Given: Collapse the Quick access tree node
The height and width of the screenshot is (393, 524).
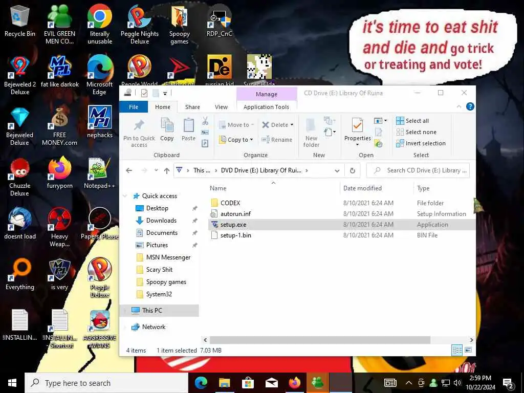Looking at the screenshot, I should point(125,196).
